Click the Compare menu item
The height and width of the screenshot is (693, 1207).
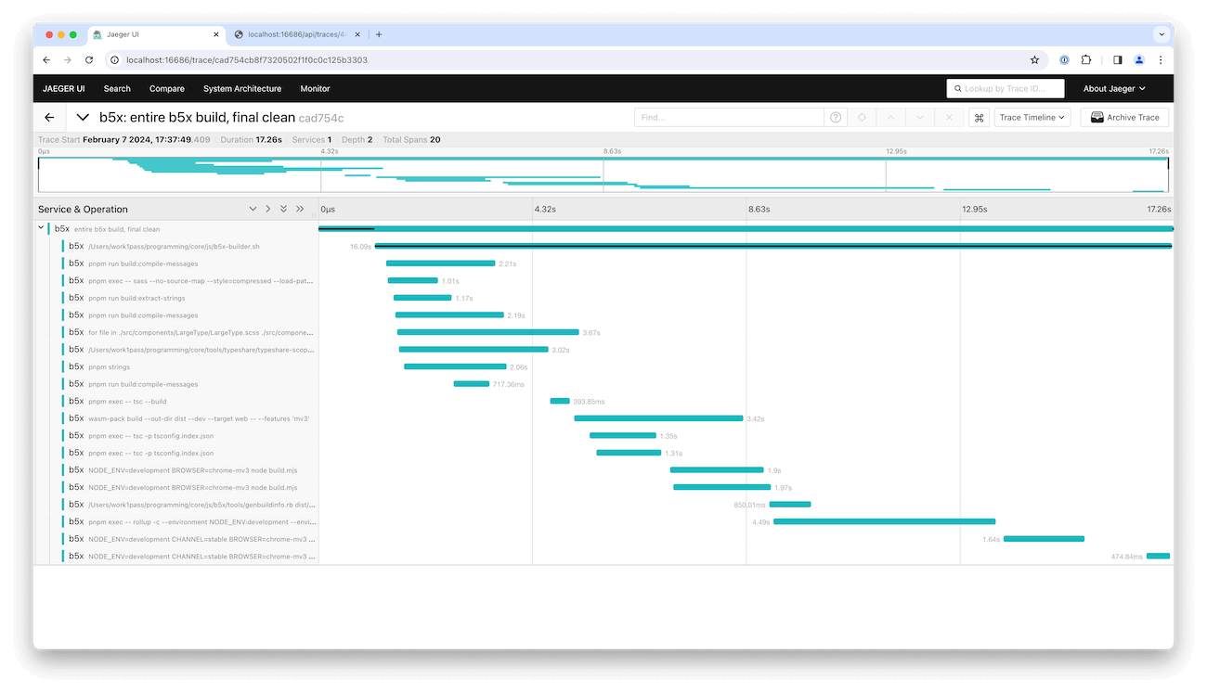click(167, 88)
